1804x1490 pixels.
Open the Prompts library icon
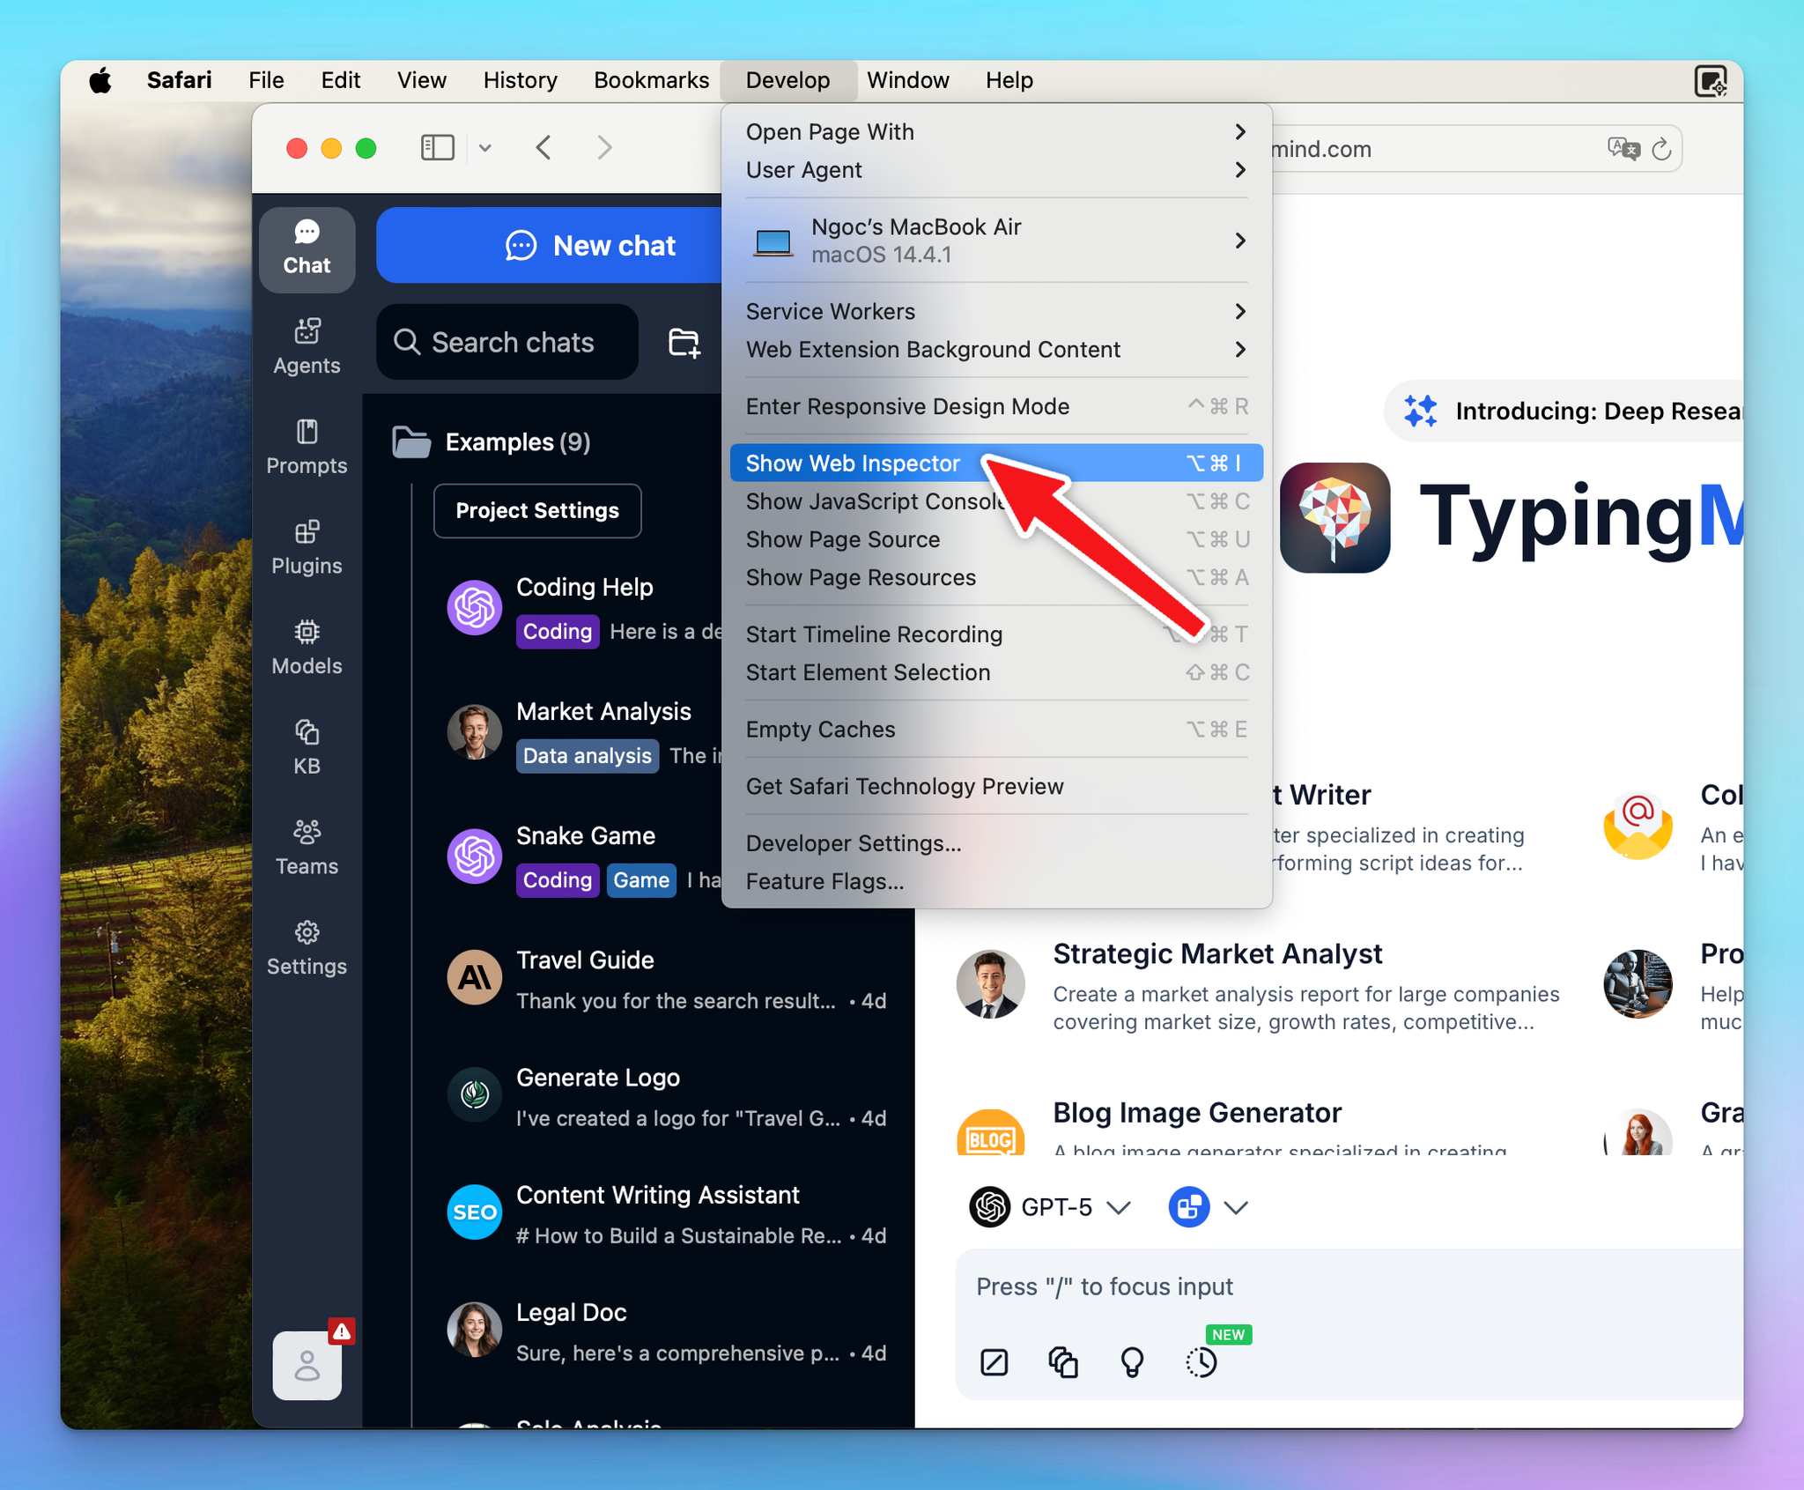[307, 447]
